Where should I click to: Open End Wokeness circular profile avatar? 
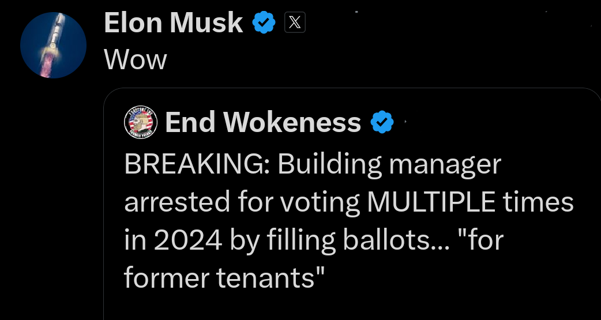coord(141,122)
